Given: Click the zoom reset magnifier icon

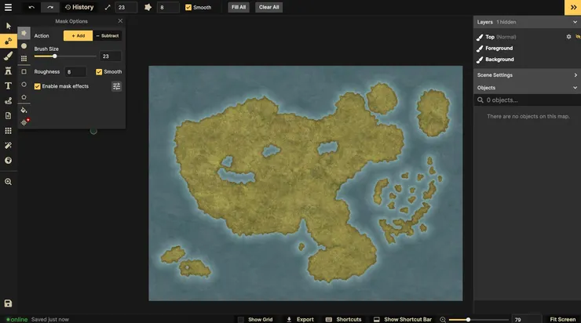Looking at the screenshot, I should point(443,319).
